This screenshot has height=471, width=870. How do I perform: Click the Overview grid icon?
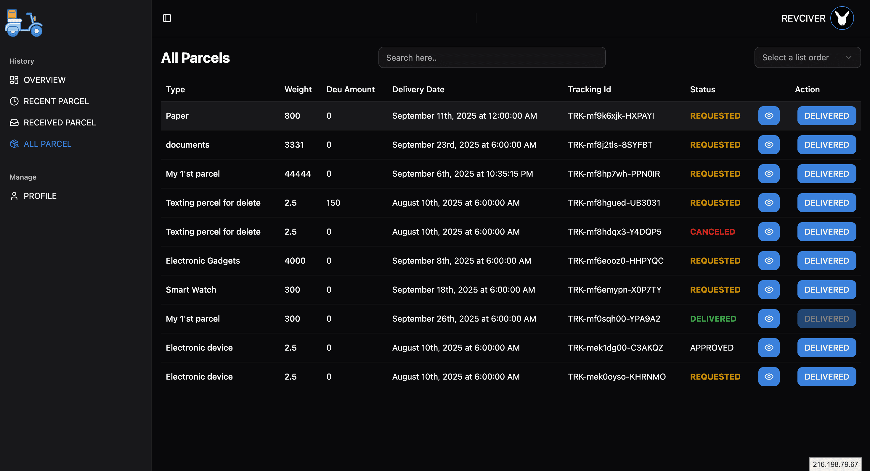pyautogui.click(x=14, y=80)
